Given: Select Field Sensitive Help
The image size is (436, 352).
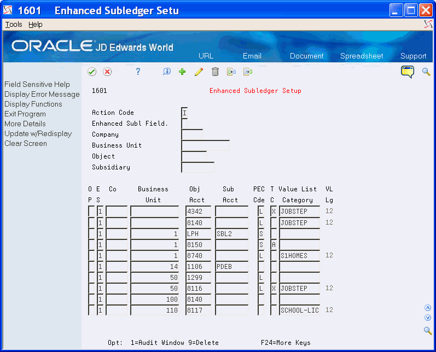Looking at the screenshot, I should coord(37,84).
